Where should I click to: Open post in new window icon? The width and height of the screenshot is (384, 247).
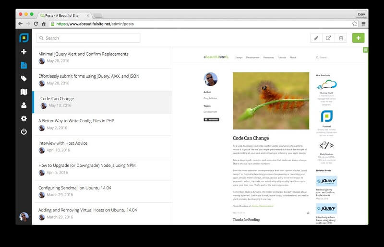328,38
